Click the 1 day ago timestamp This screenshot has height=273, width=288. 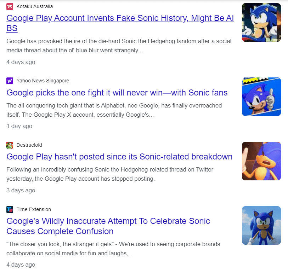point(19,126)
